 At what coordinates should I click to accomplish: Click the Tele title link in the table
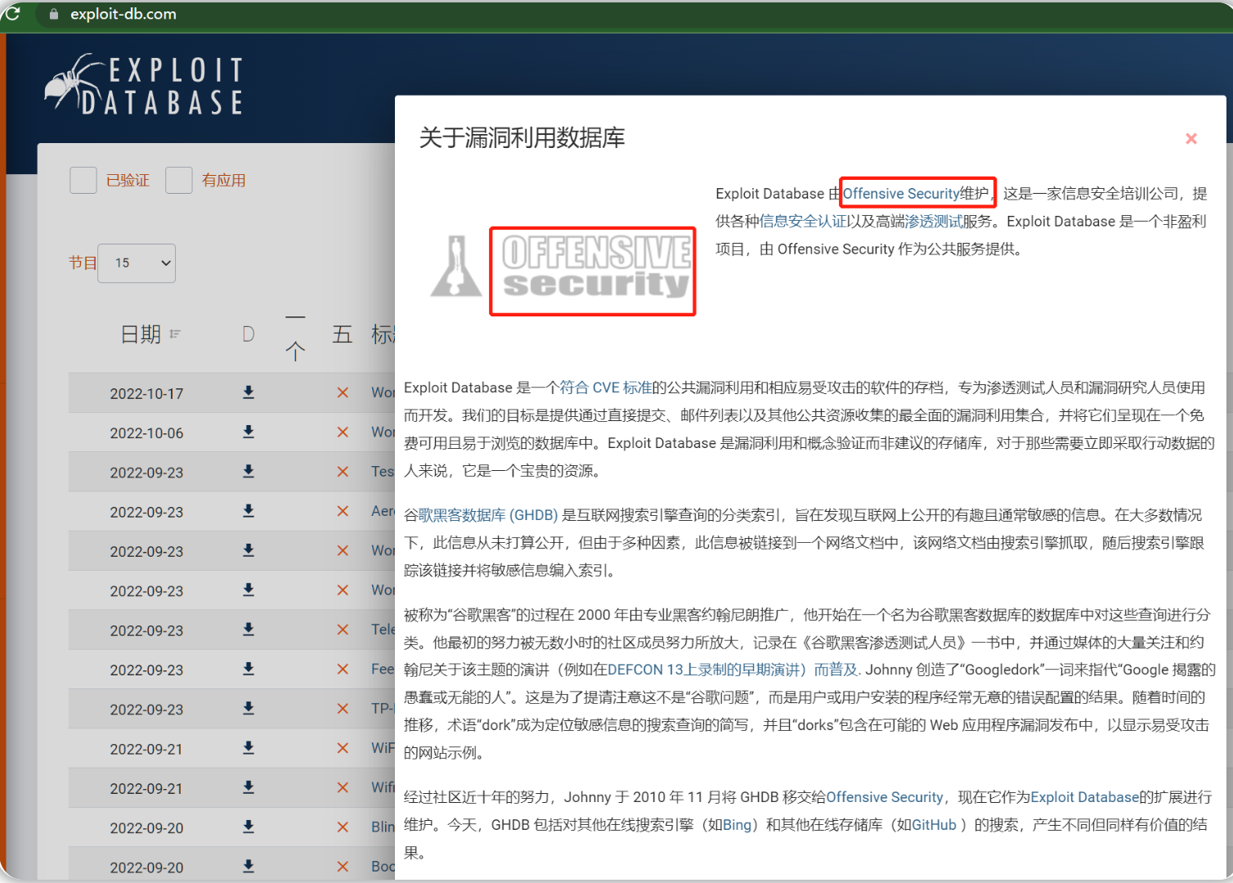coord(383,630)
